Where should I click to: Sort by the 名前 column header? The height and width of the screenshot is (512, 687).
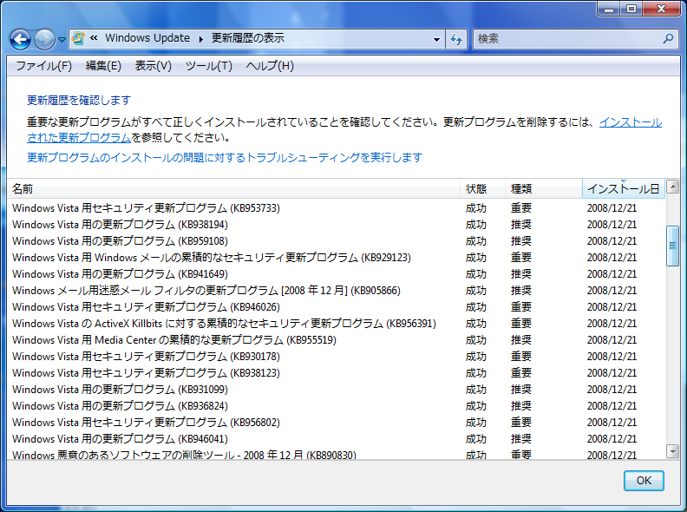(x=233, y=189)
